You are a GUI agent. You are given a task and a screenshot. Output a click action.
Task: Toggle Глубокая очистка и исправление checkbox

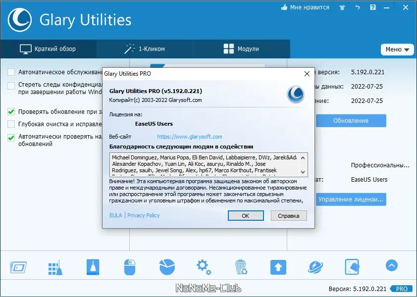pos(11,124)
